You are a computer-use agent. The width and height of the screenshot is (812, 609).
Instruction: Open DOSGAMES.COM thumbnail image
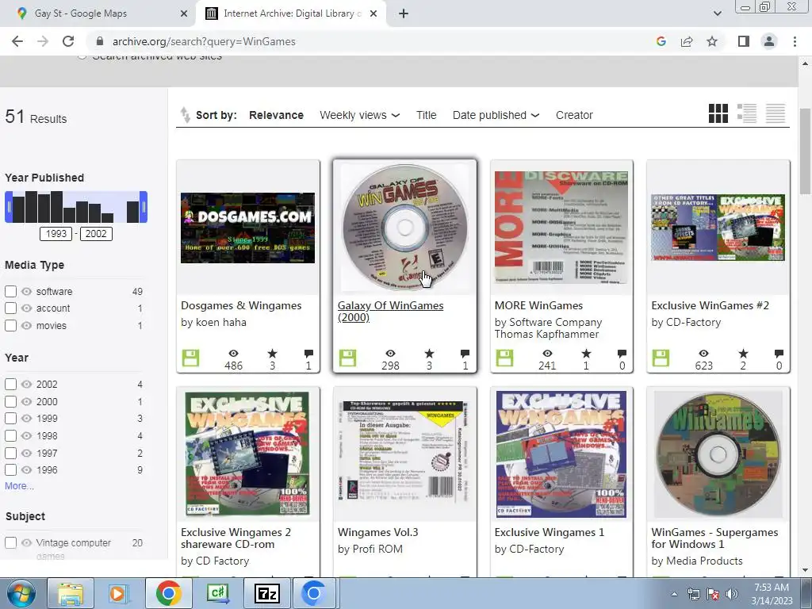(247, 228)
